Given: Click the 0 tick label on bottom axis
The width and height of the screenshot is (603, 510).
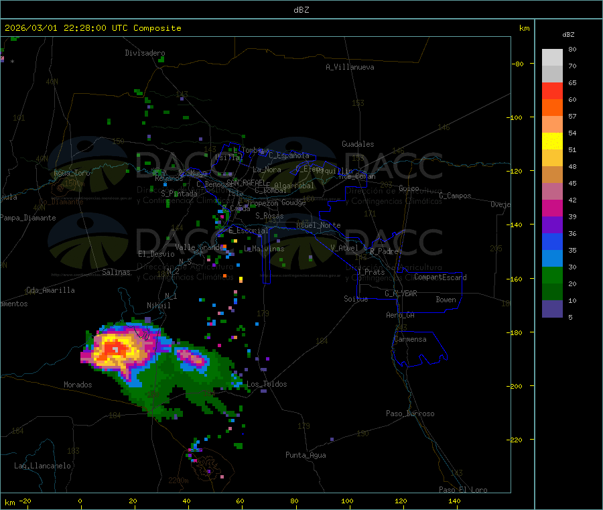Looking at the screenshot, I should click(x=80, y=501).
